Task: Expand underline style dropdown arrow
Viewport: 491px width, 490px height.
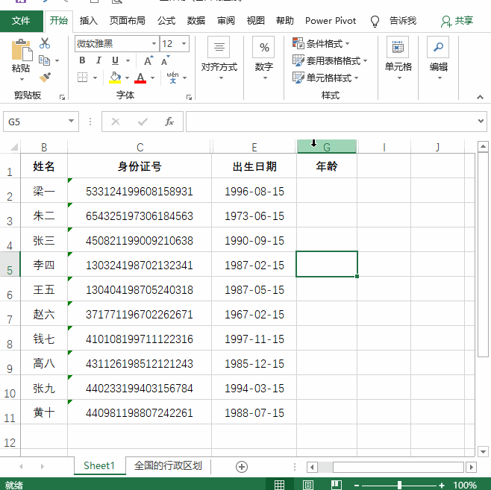Action: click(128, 60)
